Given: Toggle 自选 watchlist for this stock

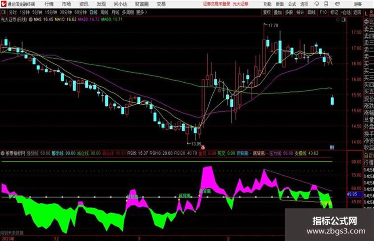Looking at the screenshot, I should point(346,12).
